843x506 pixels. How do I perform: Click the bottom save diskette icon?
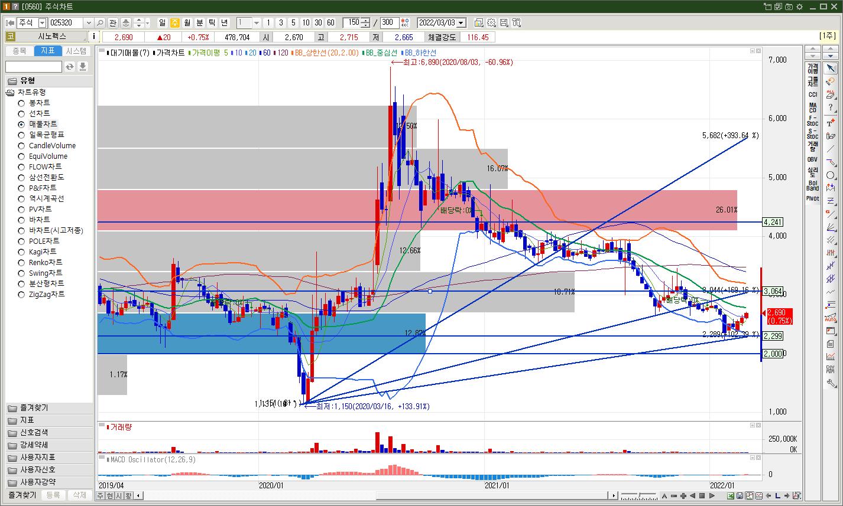[740, 495]
